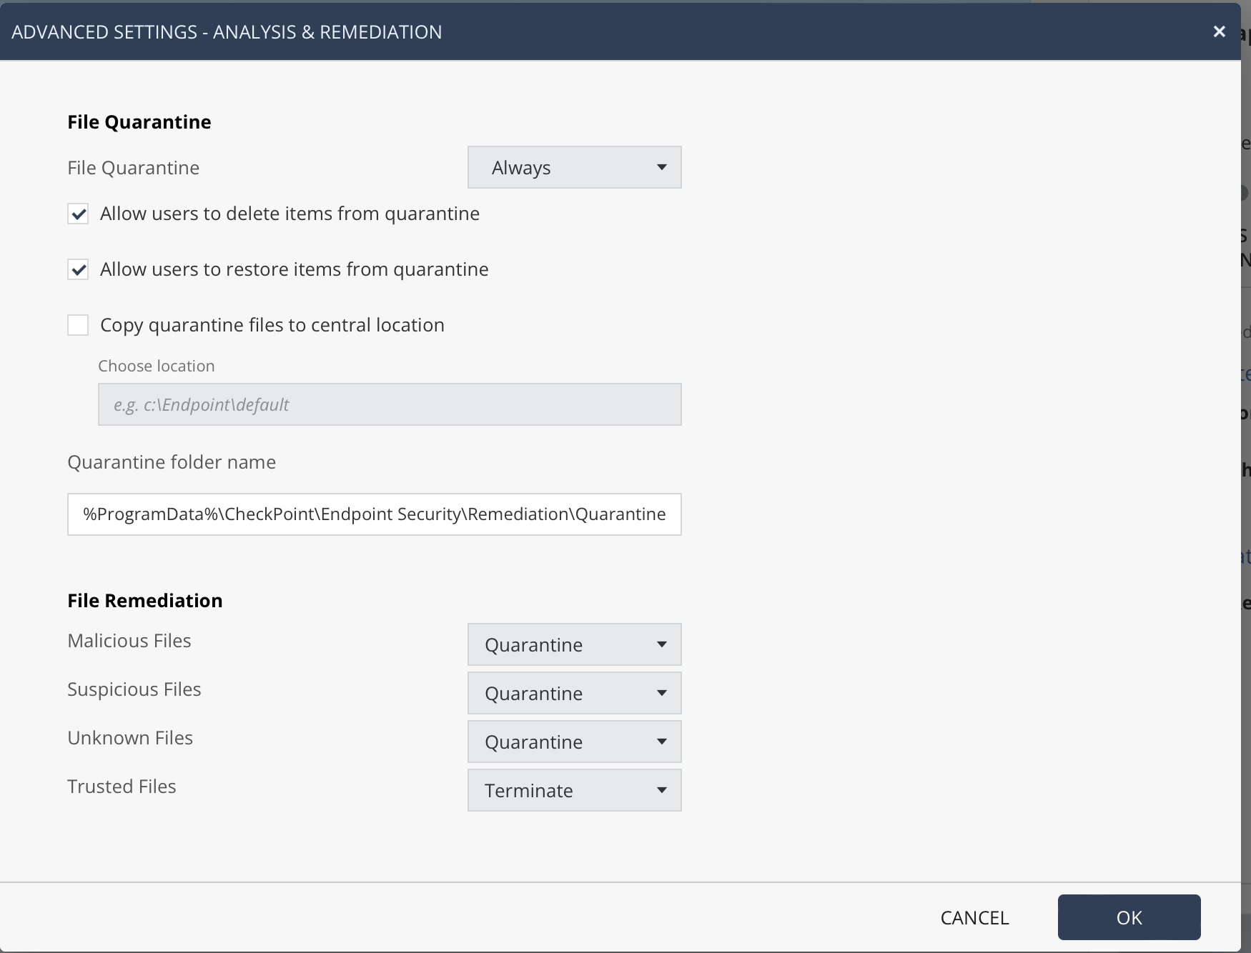Click the 'Allow users to delete items' label text

290,214
